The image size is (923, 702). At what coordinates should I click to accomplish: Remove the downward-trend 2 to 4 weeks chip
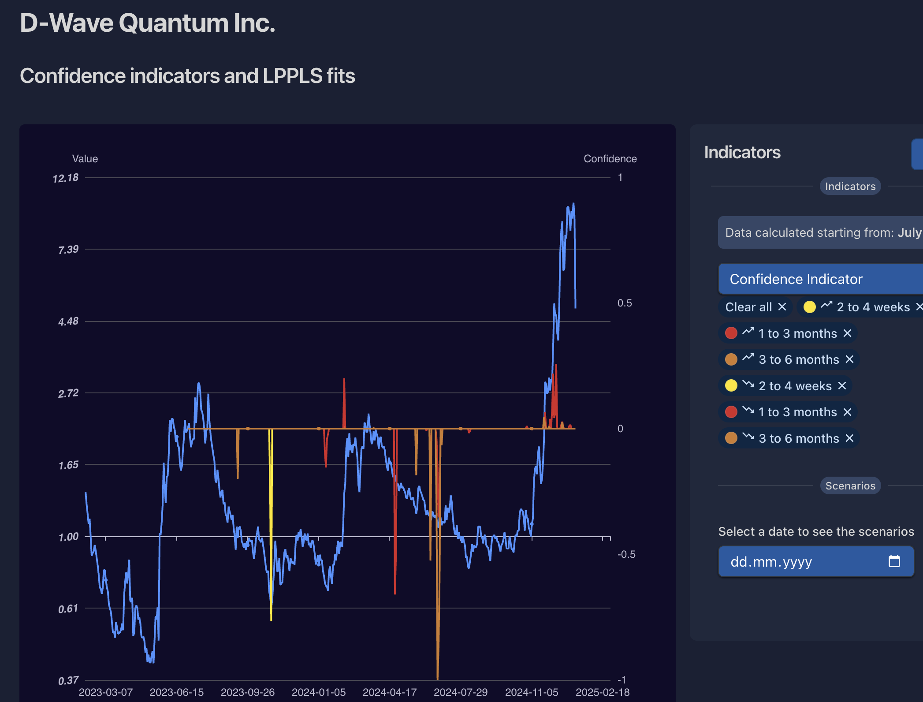tap(842, 386)
